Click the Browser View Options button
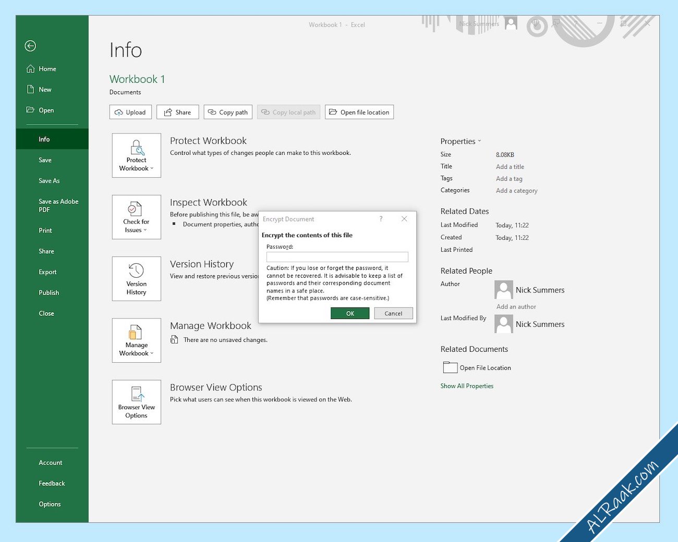Viewport: 678px width, 542px height. [137, 402]
